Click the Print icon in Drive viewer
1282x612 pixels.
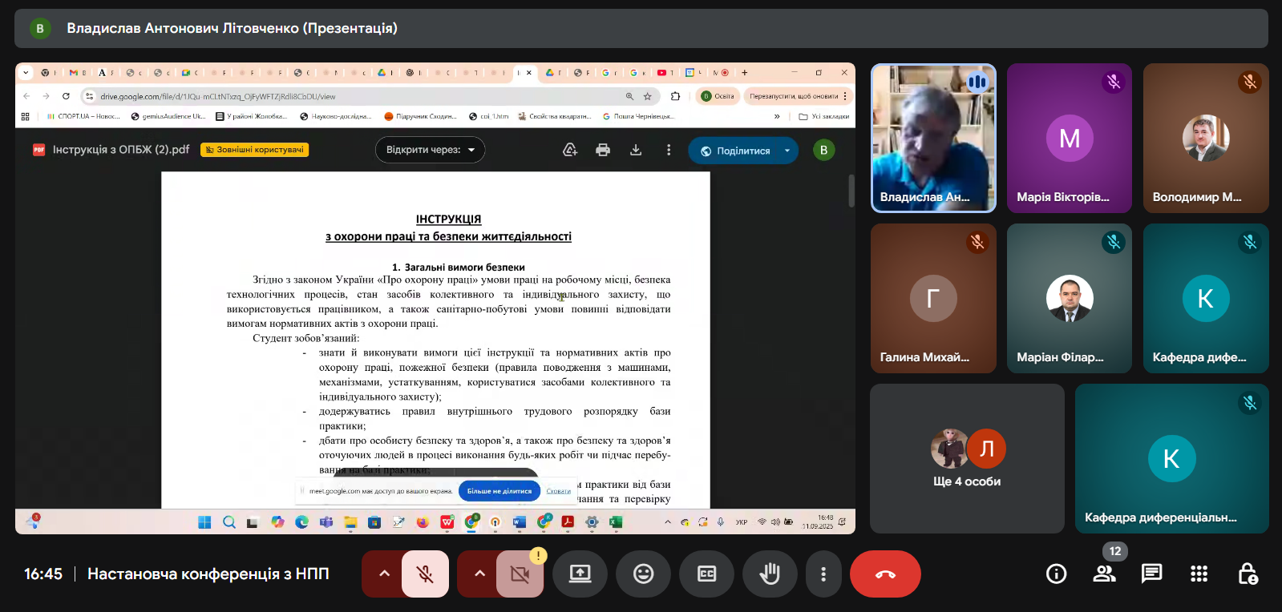click(x=603, y=150)
